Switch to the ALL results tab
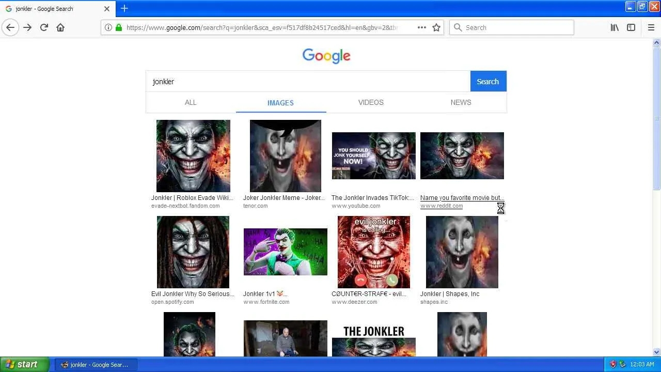 191,102
